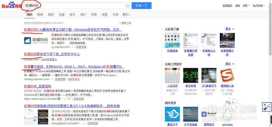Open the 软媒时间_百度百科 result
Image resolution: width=272 pixels, height=127 pixels.
pyautogui.click(x=38, y=86)
